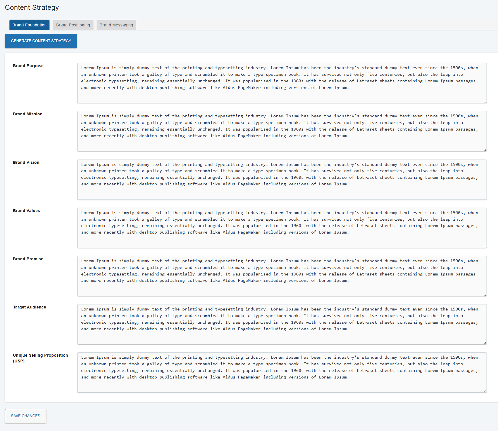Focus the Brand Values text area
Viewport: 498px width, 431px height.
(282, 228)
